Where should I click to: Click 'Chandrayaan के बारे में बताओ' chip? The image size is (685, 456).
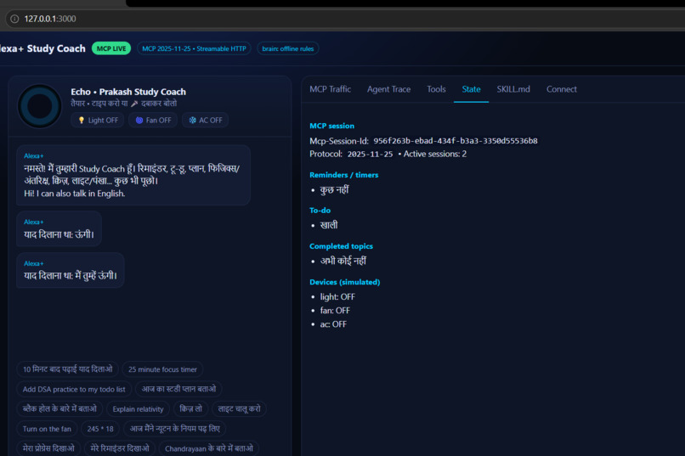coord(209,448)
